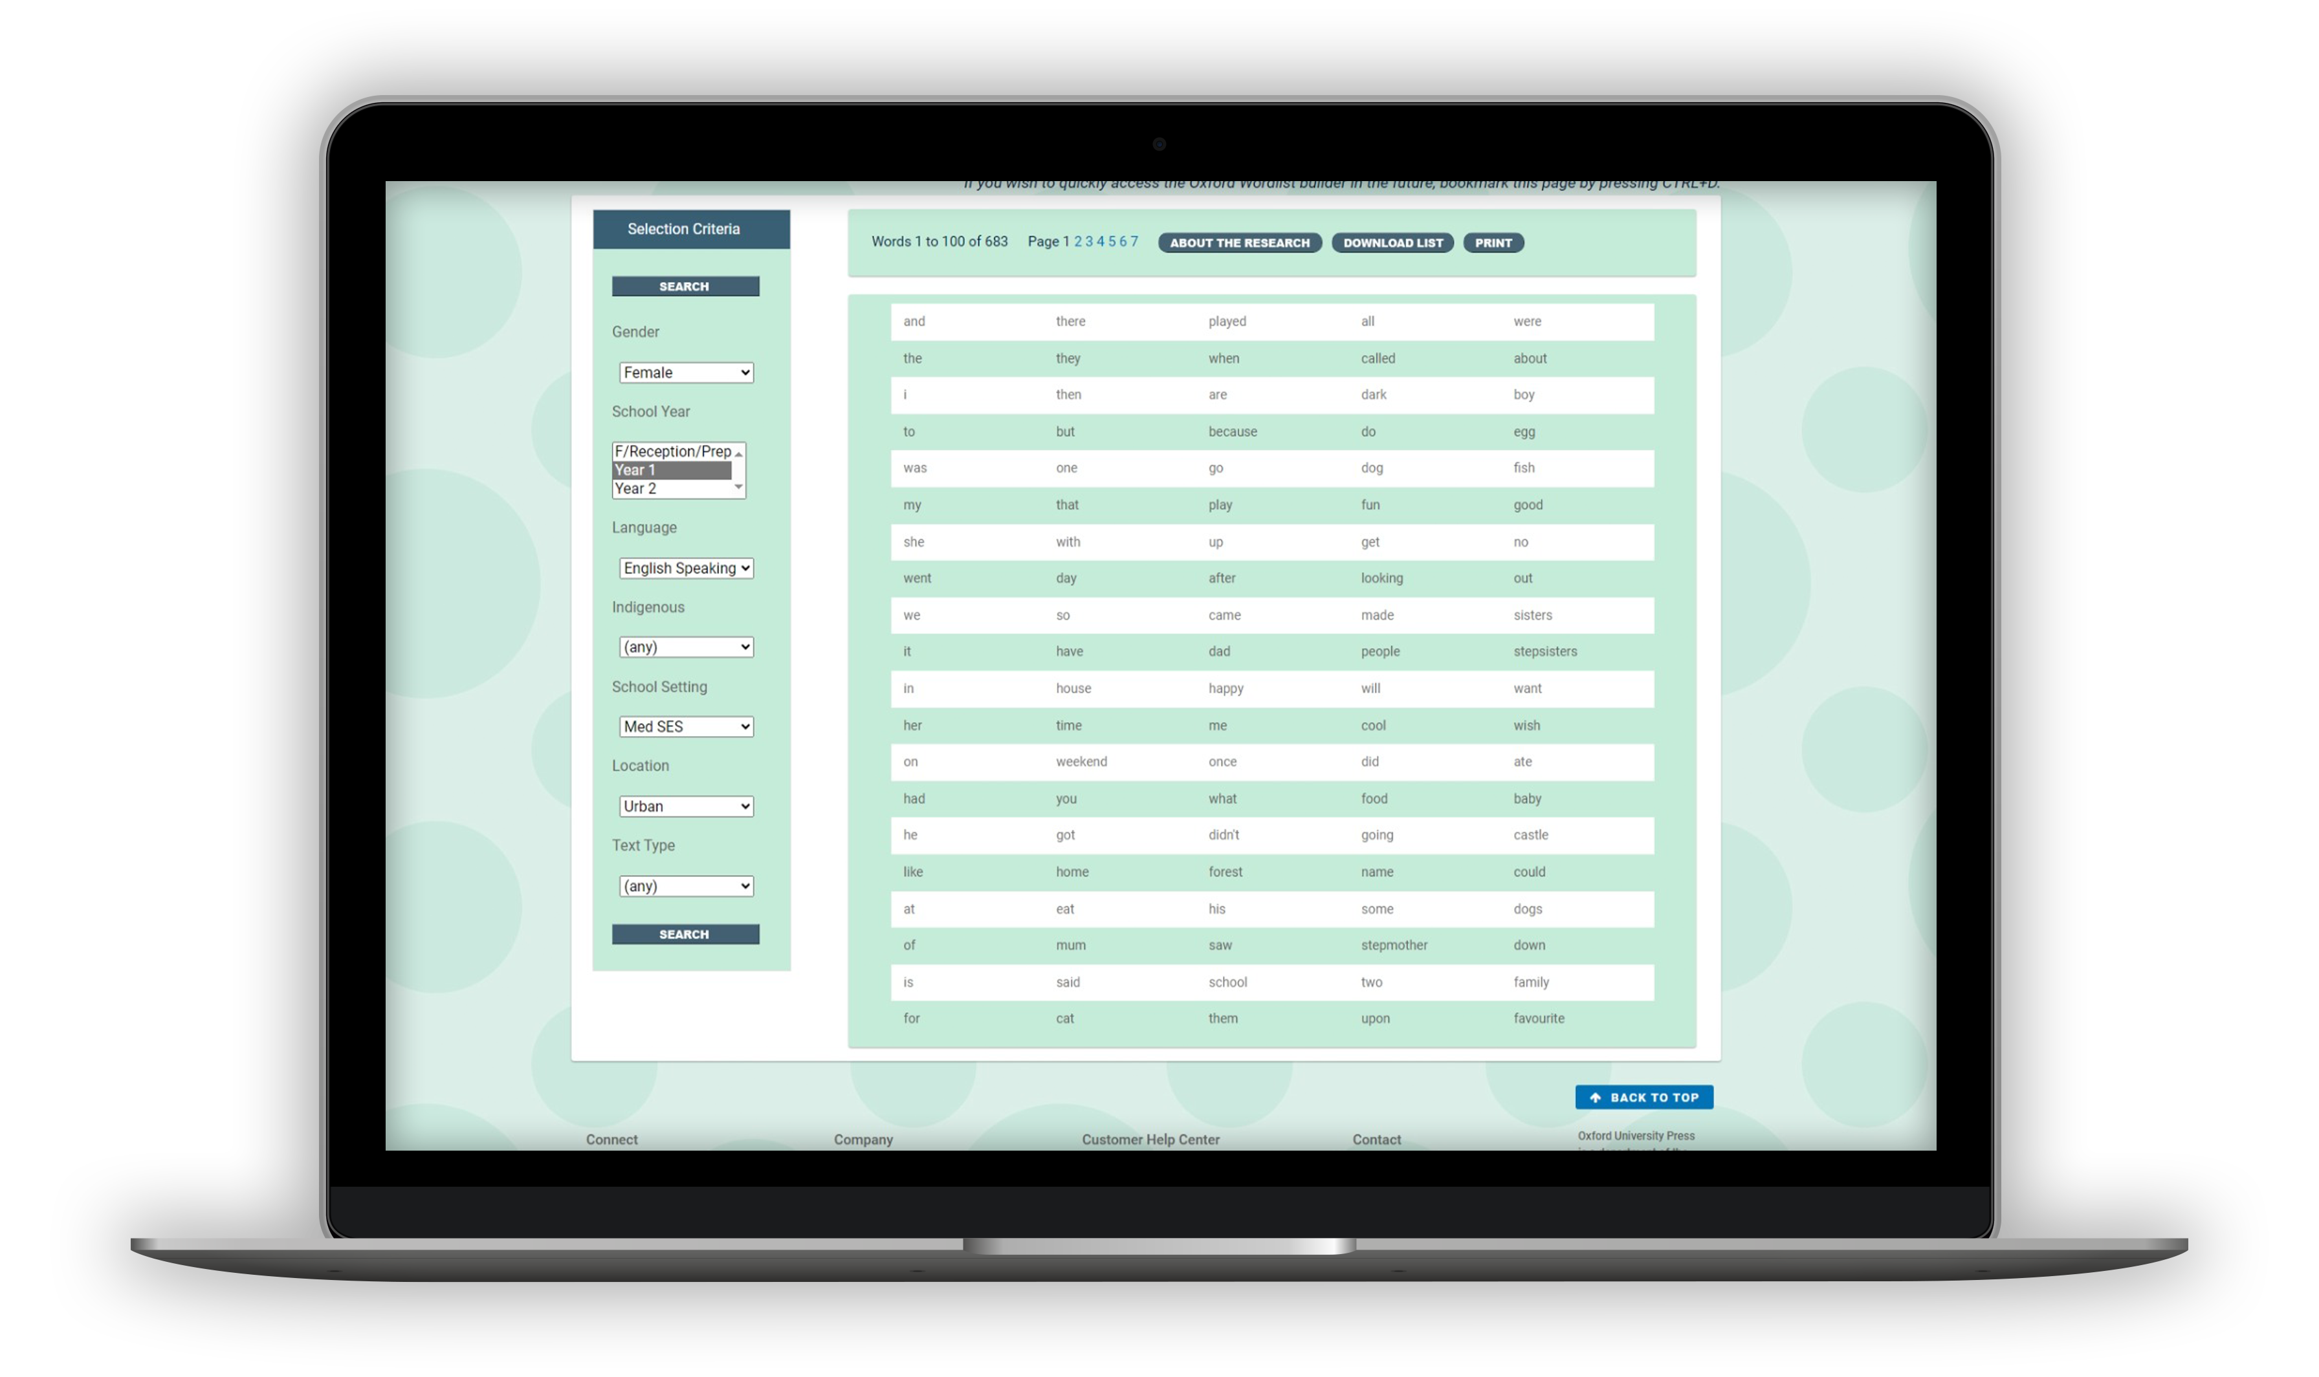Open the Language dropdown selector
2319x1377 pixels.
(x=681, y=567)
